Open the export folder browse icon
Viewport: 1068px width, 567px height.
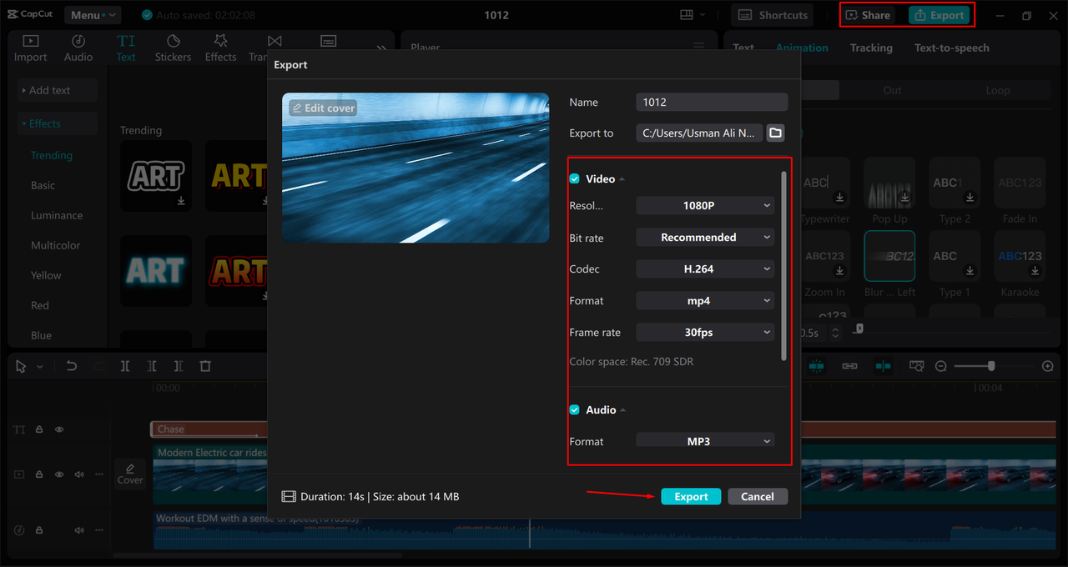coord(776,133)
